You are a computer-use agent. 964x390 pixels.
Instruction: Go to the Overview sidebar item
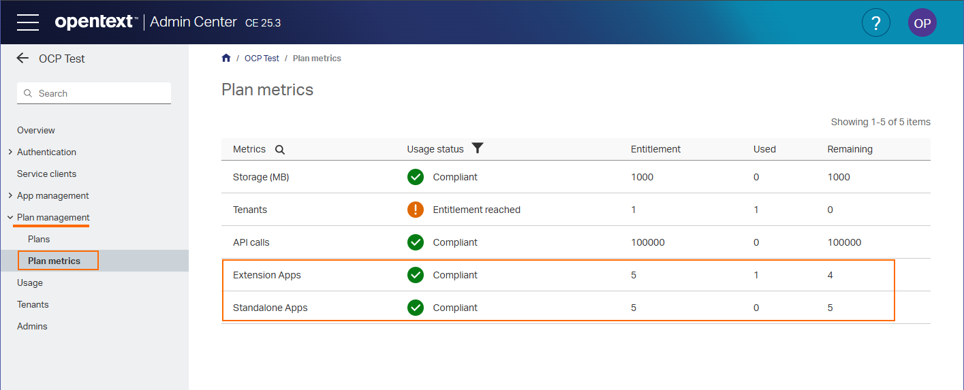36,130
